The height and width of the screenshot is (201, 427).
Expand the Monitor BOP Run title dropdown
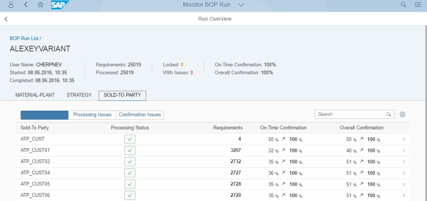pos(241,5)
